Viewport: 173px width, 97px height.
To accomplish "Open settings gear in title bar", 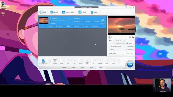I will [127, 7].
